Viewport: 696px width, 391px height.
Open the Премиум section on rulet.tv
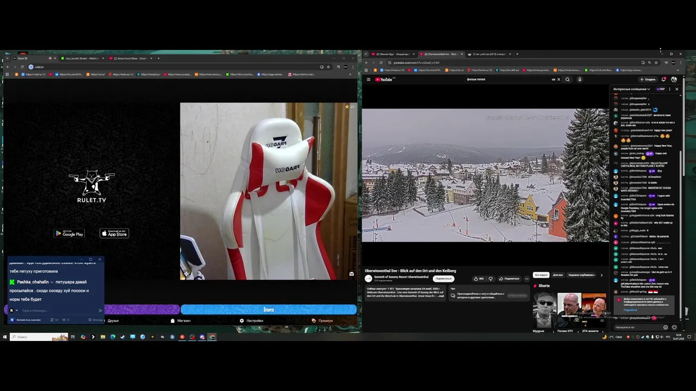tap(322, 320)
